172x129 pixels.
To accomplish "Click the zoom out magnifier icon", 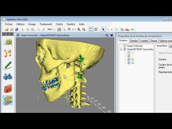I will 84,29.
